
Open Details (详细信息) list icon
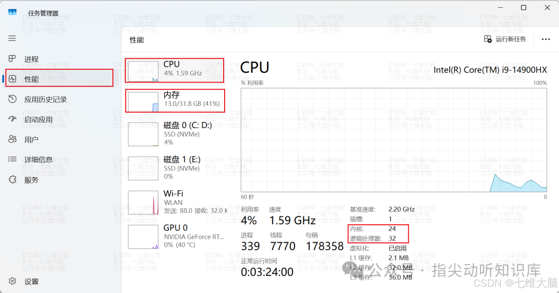click(x=13, y=160)
